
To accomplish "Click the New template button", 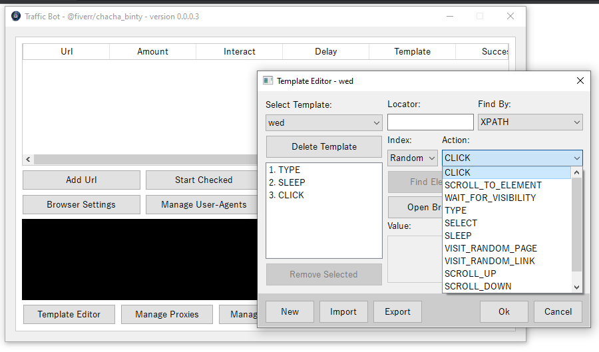I will point(290,311).
